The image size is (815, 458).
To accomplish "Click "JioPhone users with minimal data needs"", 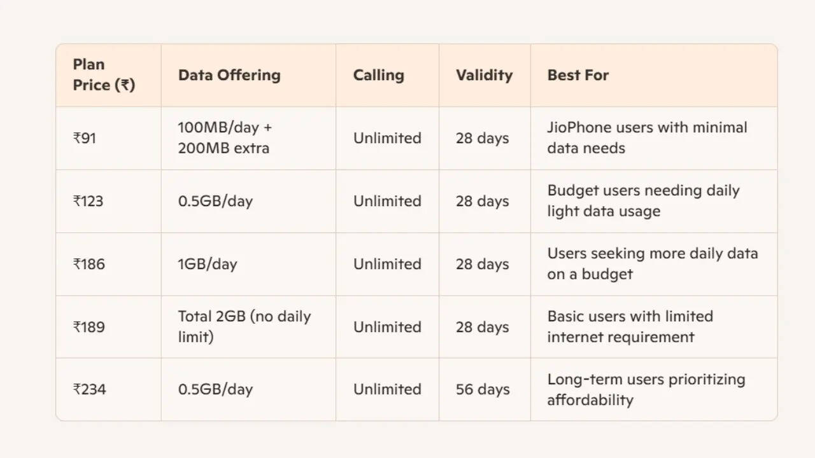I will click(x=647, y=138).
